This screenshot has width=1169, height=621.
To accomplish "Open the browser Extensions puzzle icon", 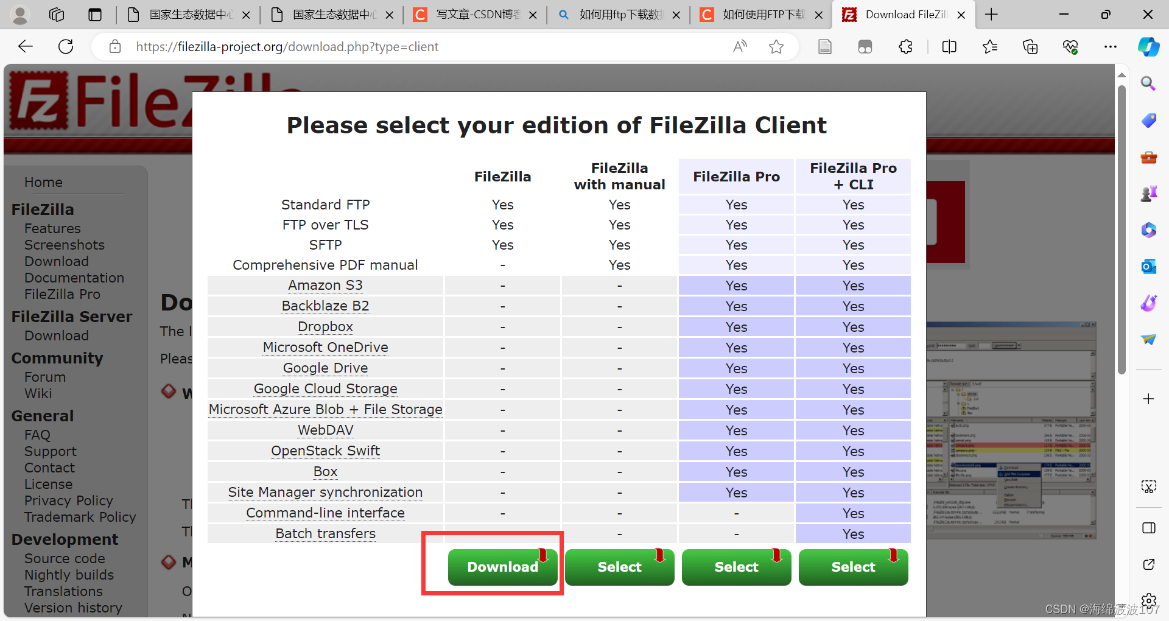I will pyautogui.click(x=905, y=47).
